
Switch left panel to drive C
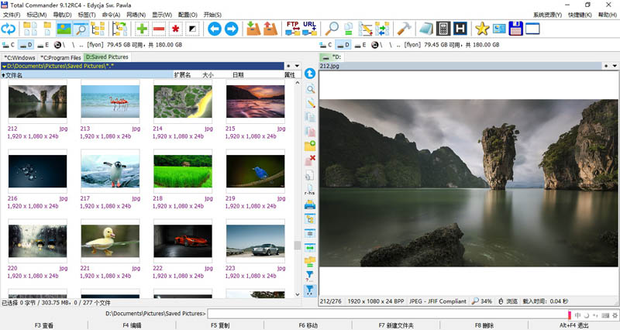tap(9, 45)
